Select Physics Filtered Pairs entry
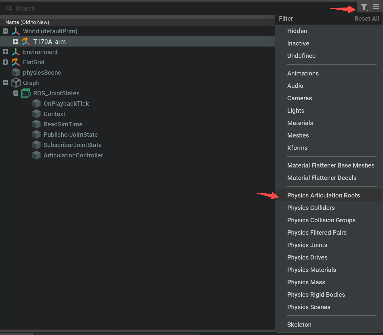This screenshot has height=335, width=383. tap(329, 233)
